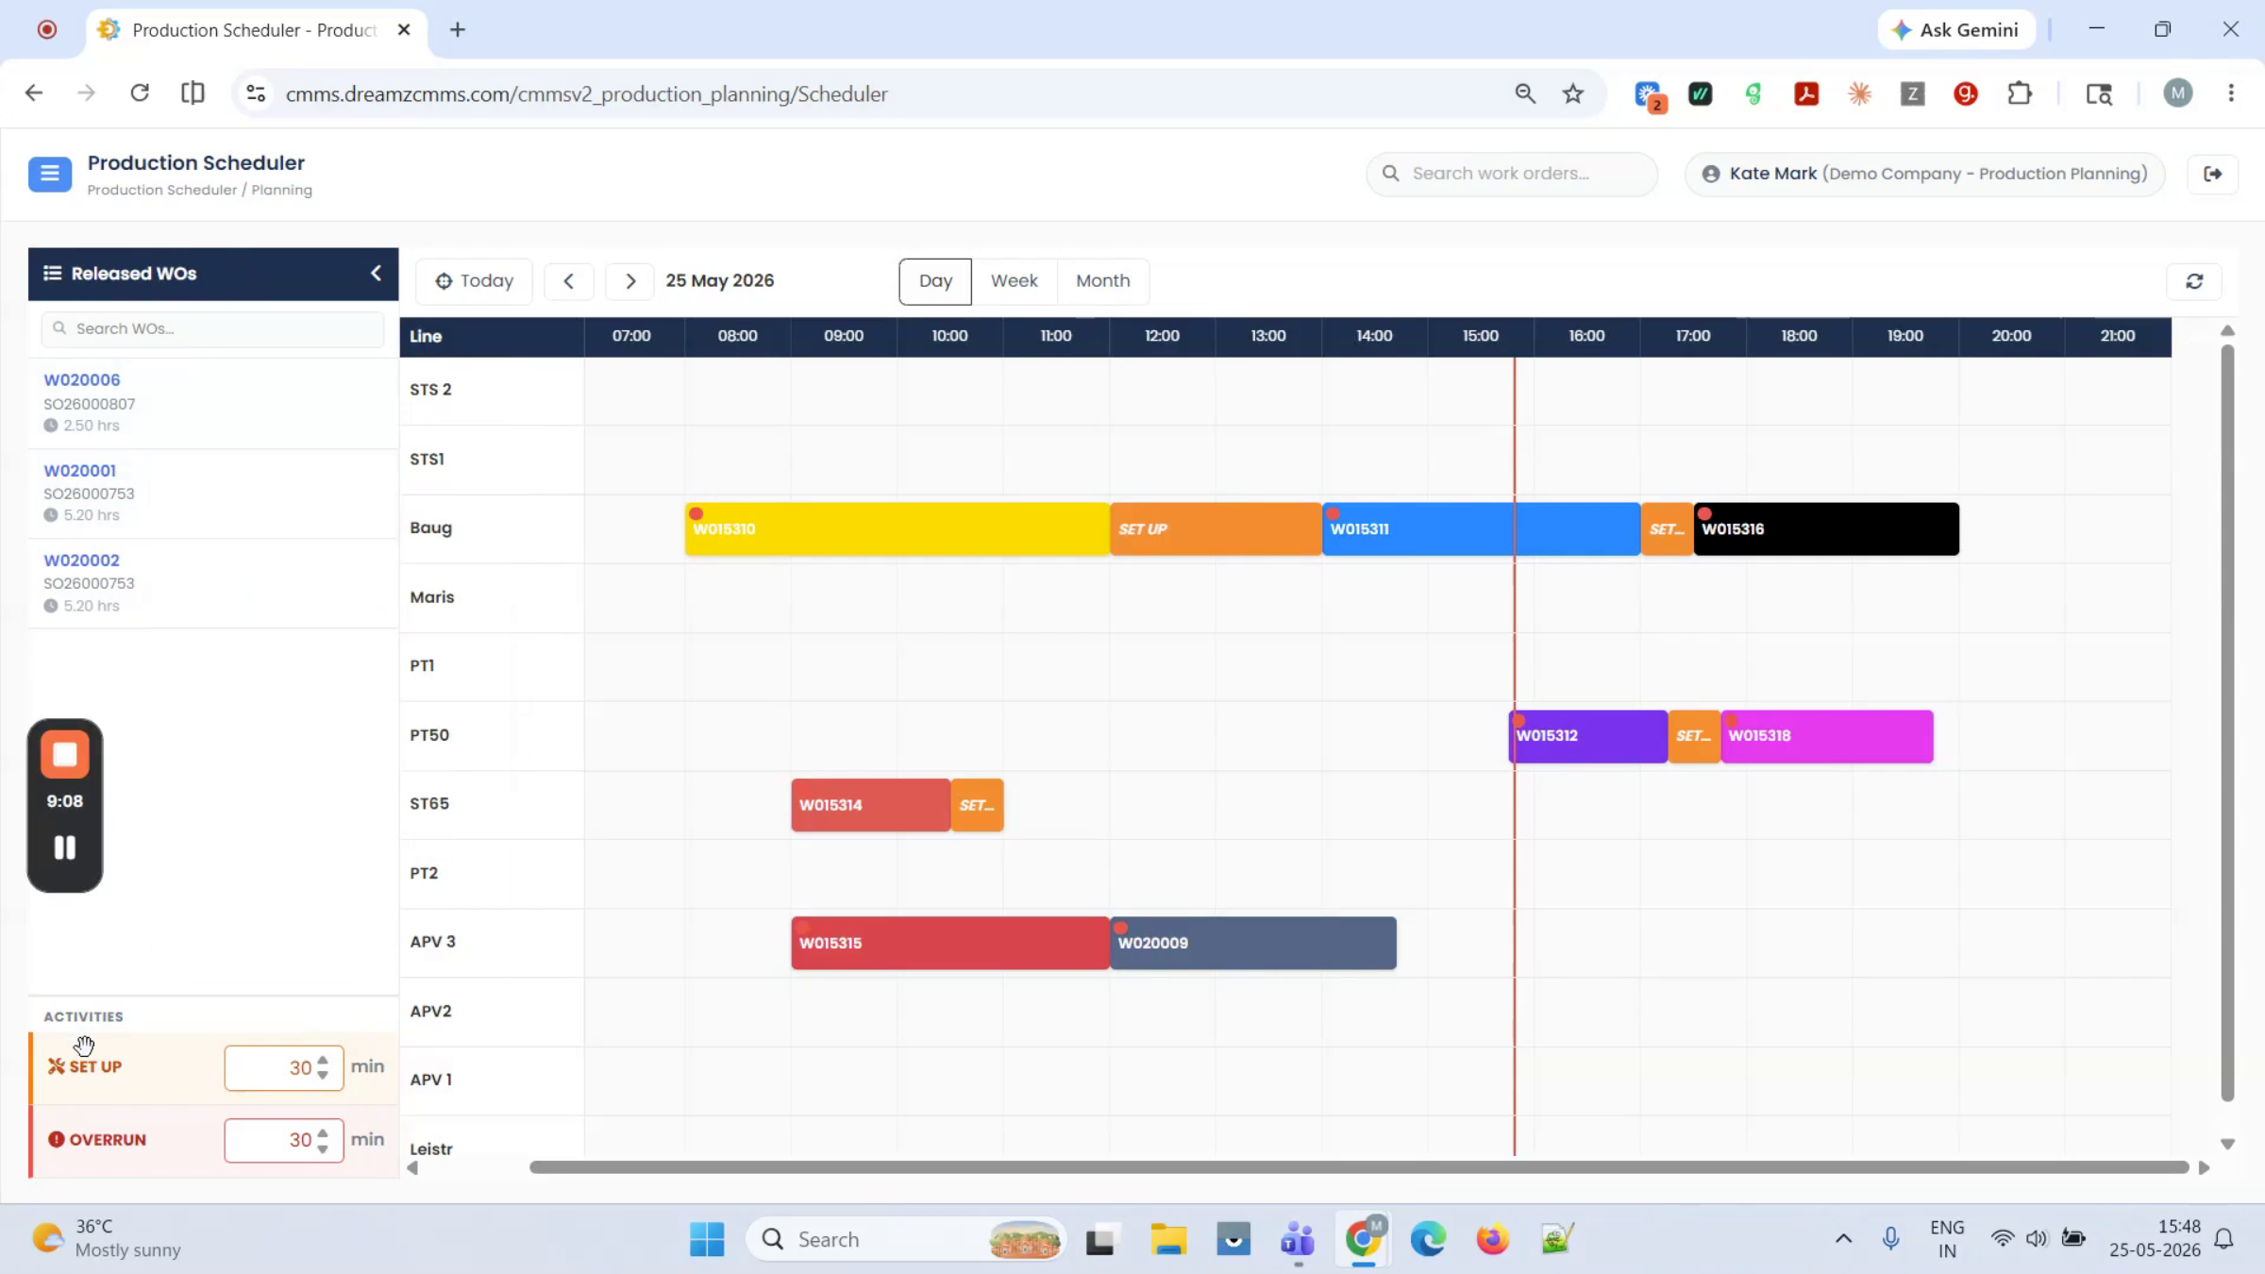Open the Chrome profile avatar M

[x=2178, y=93]
